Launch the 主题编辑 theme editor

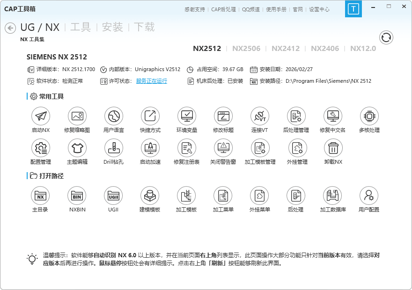coord(77,148)
